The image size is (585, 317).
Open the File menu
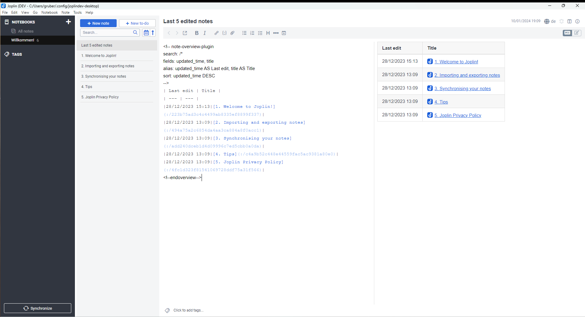tap(5, 12)
